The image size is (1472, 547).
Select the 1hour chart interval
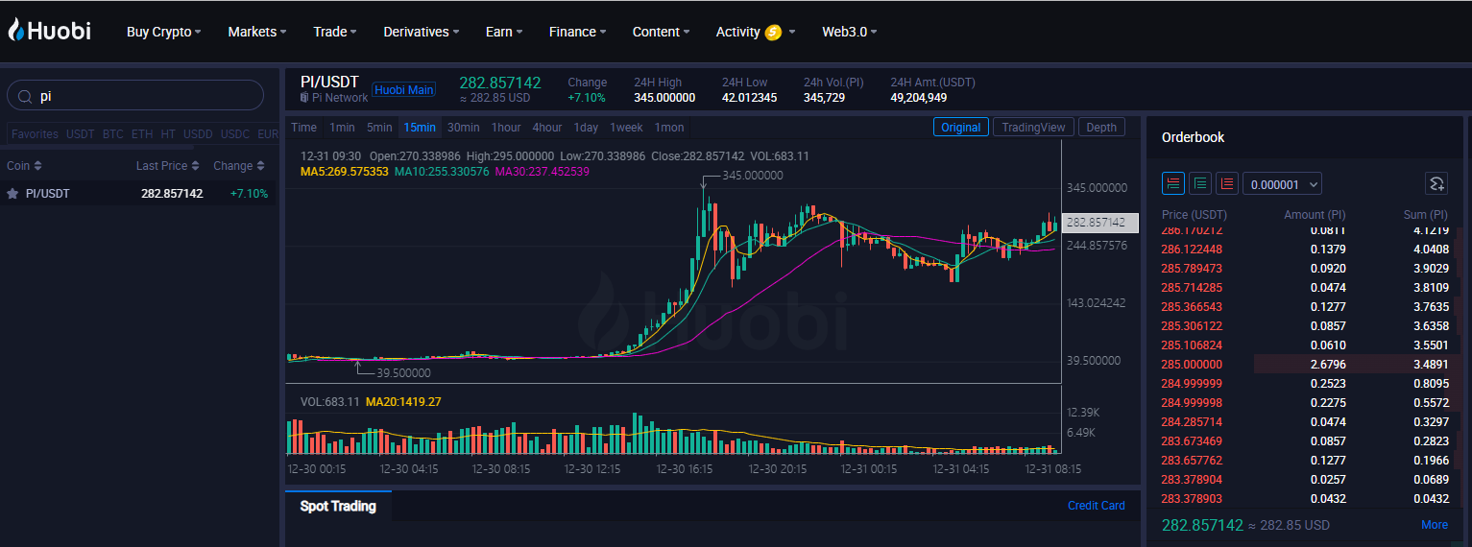point(506,128)
